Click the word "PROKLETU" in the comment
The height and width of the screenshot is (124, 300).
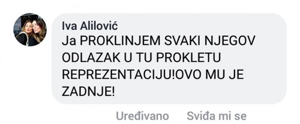(x=188, y=58)
